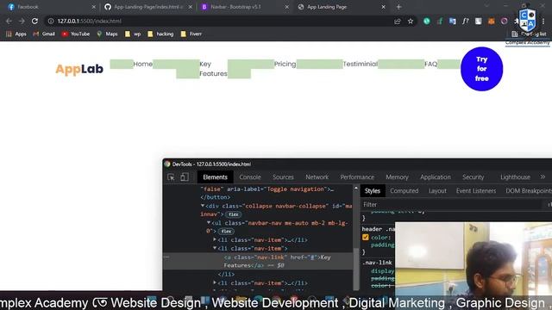The width and height of the screenshot is (552, 310).
Task: Open the Gmail bookmark
Action: point(44,34)
